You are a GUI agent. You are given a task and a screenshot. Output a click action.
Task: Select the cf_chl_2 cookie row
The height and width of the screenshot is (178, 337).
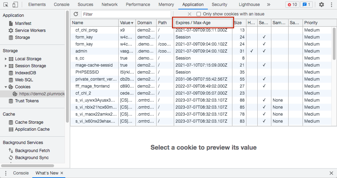pyautogui.click(x=201, y=93)
